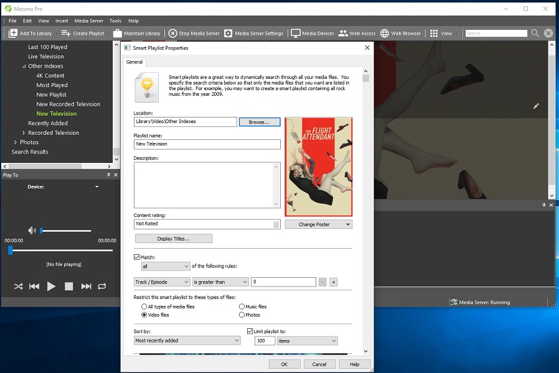Confirm with the OK button
Image resolution: width=559 pixels, height=373 pixels.
pyautogui.click(x=284, y=364)
